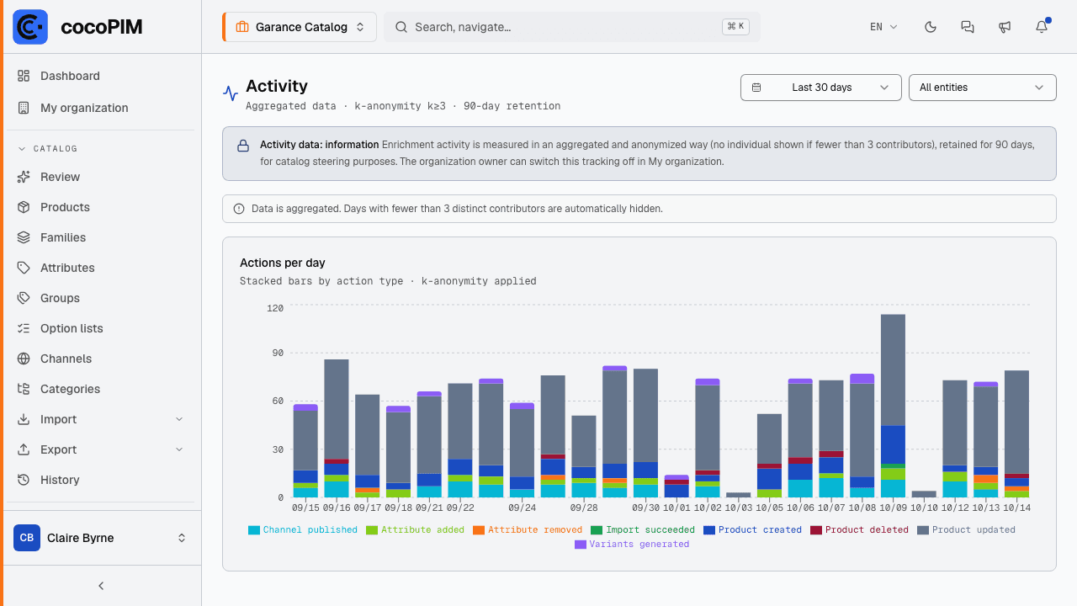Open Claire Byrne account menu
The height and width of the screenshot is (606, 1077).
tap(101, 538)
